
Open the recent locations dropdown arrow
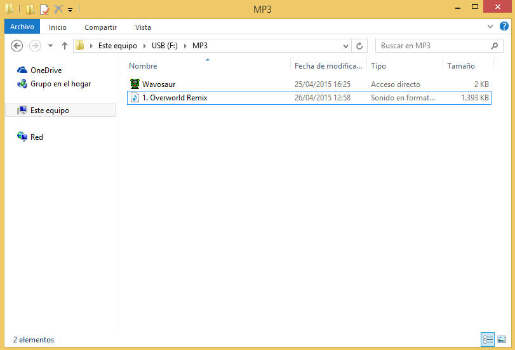point(50,46)
